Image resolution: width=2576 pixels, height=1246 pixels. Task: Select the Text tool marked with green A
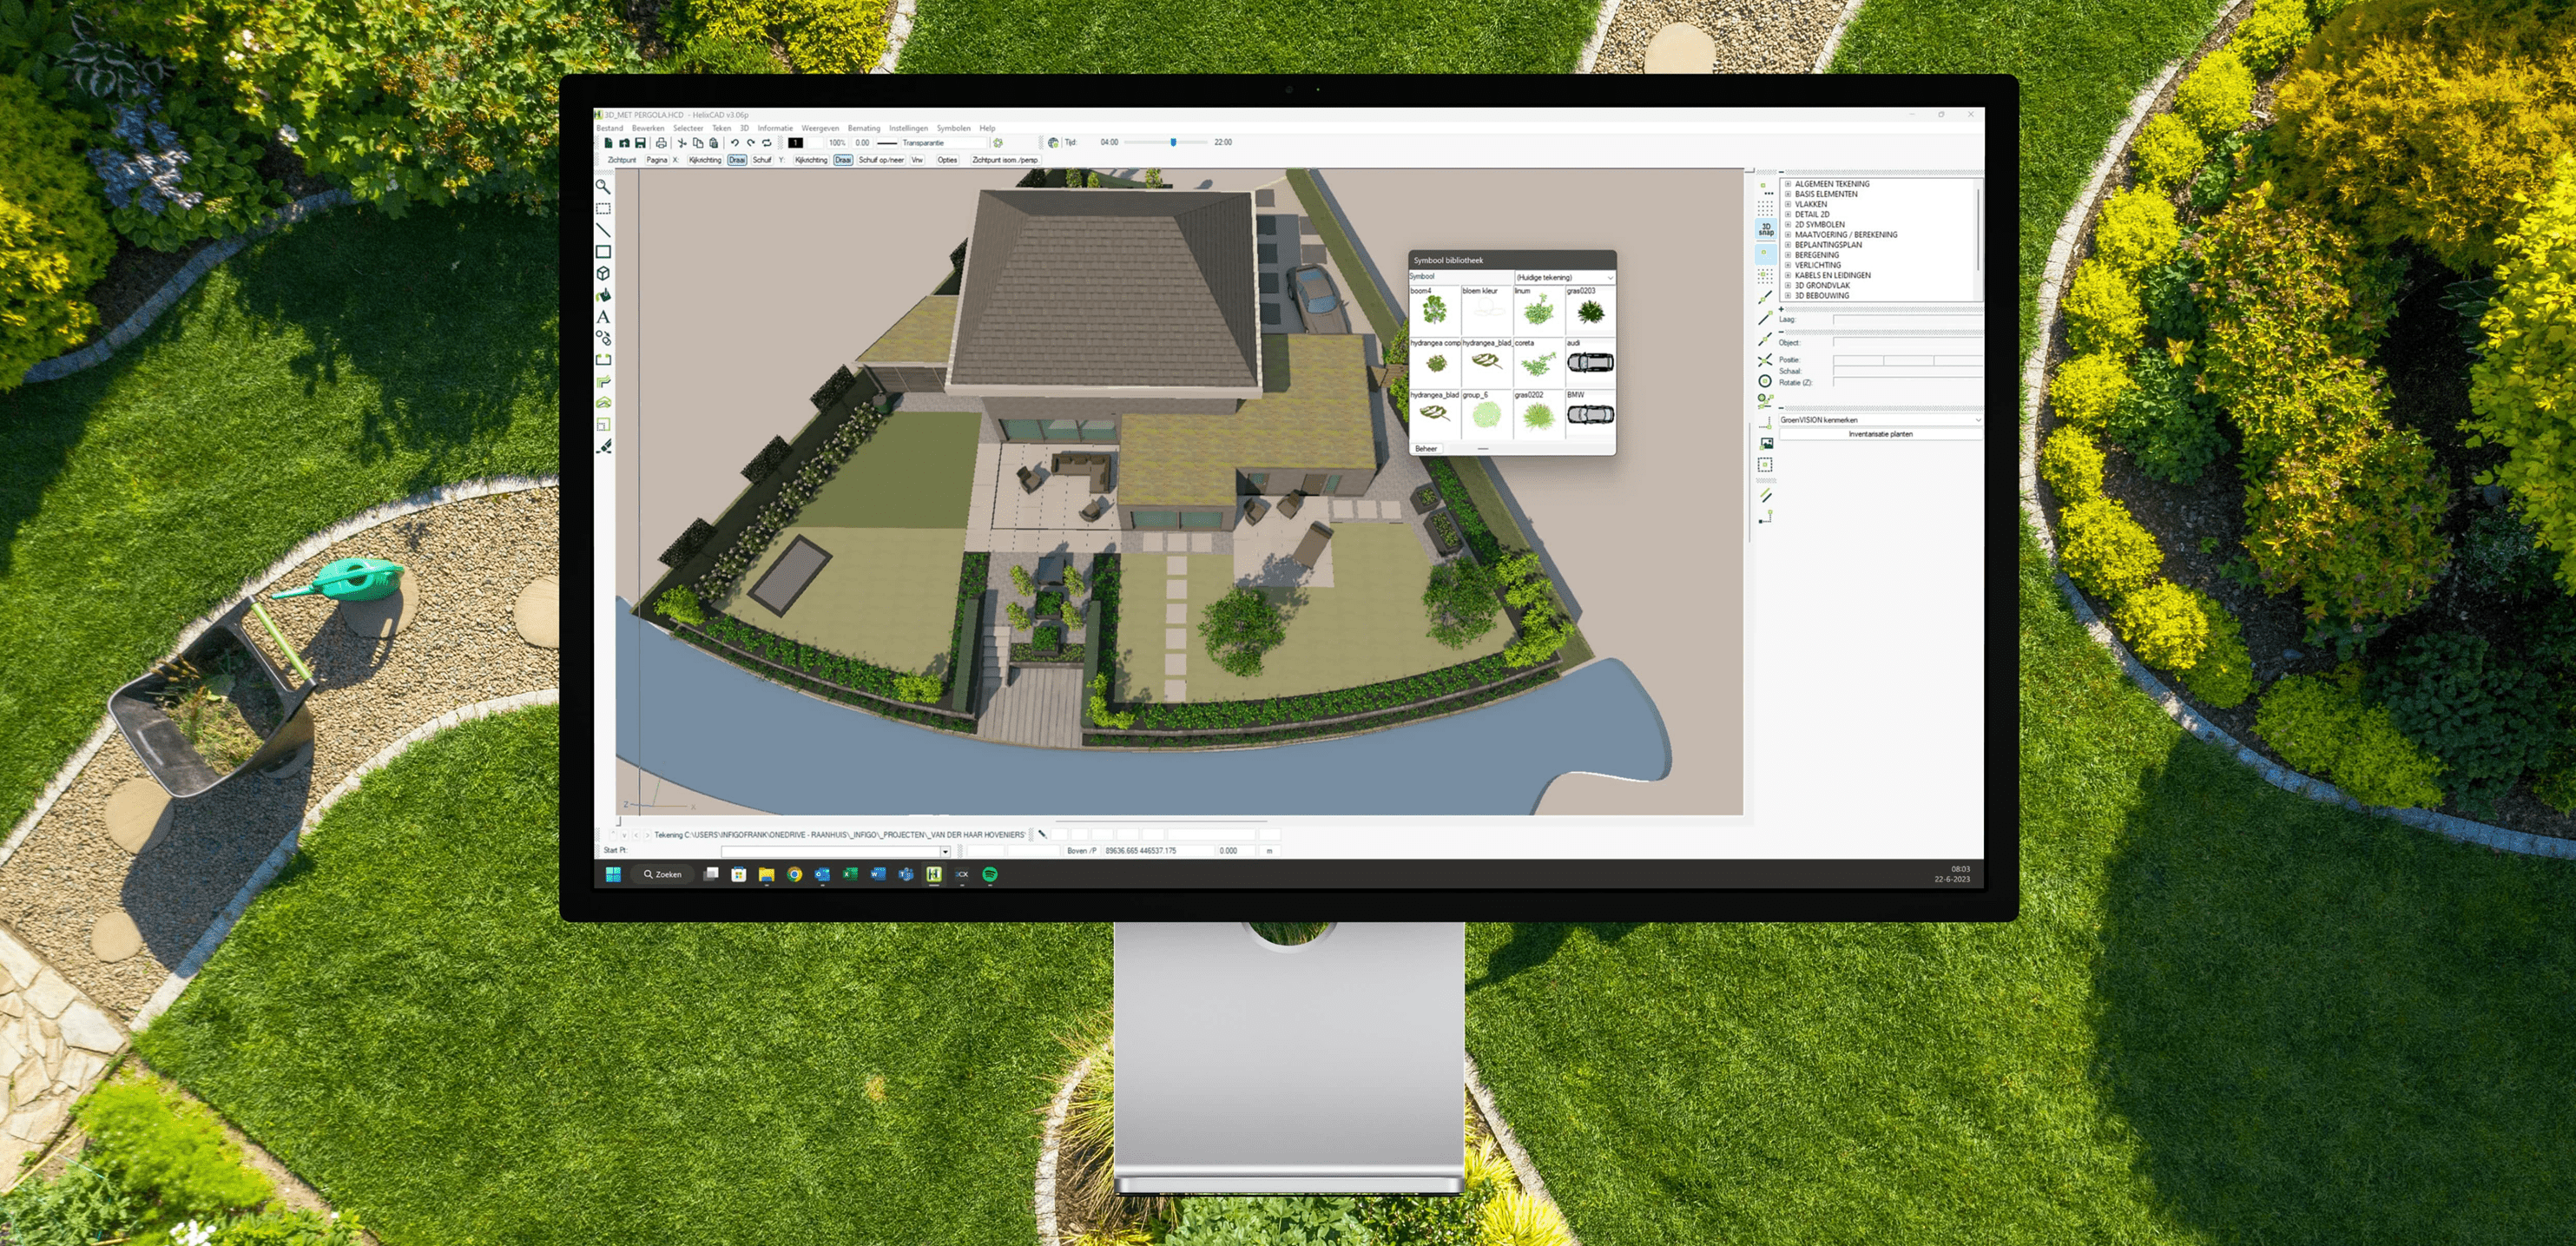603,318
